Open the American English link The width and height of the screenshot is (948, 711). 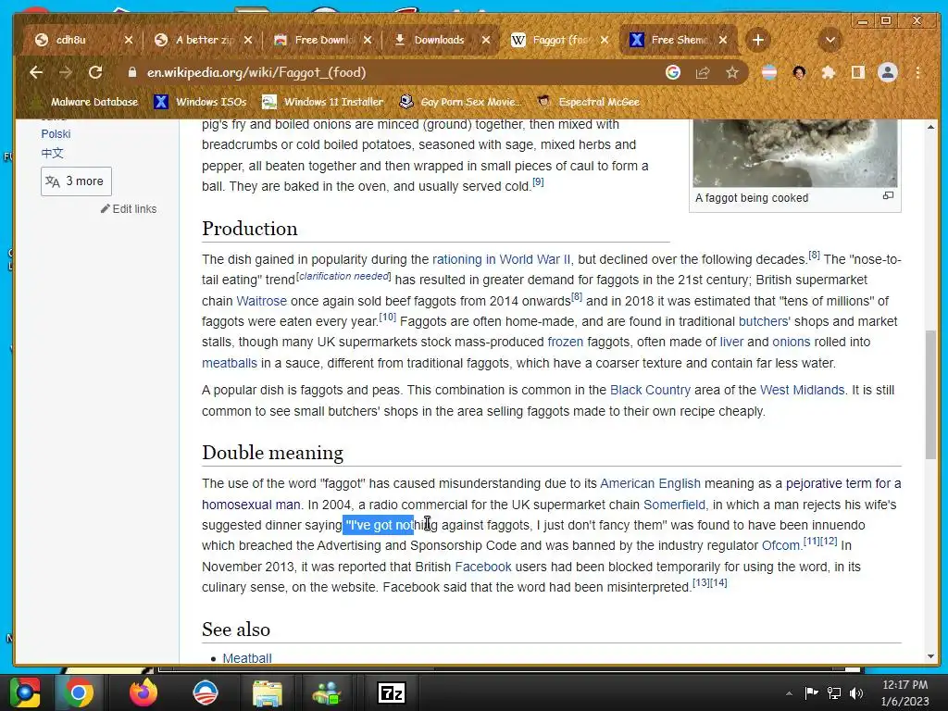click(x=650, y=483)
